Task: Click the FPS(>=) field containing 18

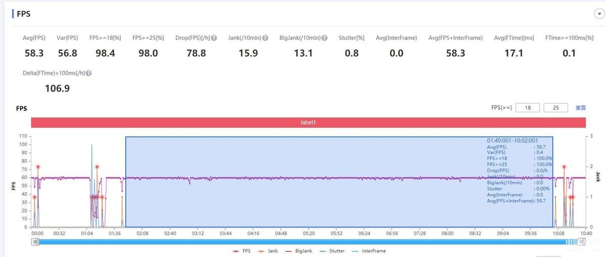Action: (528, 107)
